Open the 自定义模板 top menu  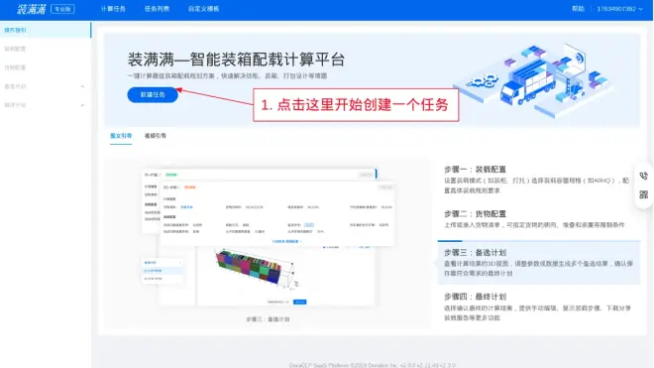click(x=203, y=9)
